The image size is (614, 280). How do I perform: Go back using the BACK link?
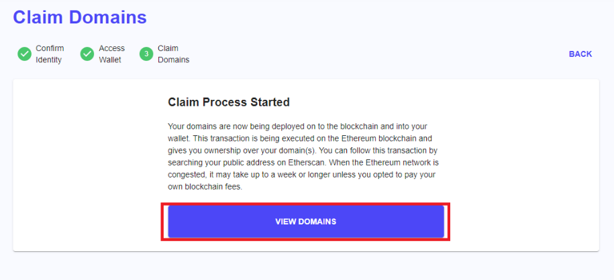[580, 54]
